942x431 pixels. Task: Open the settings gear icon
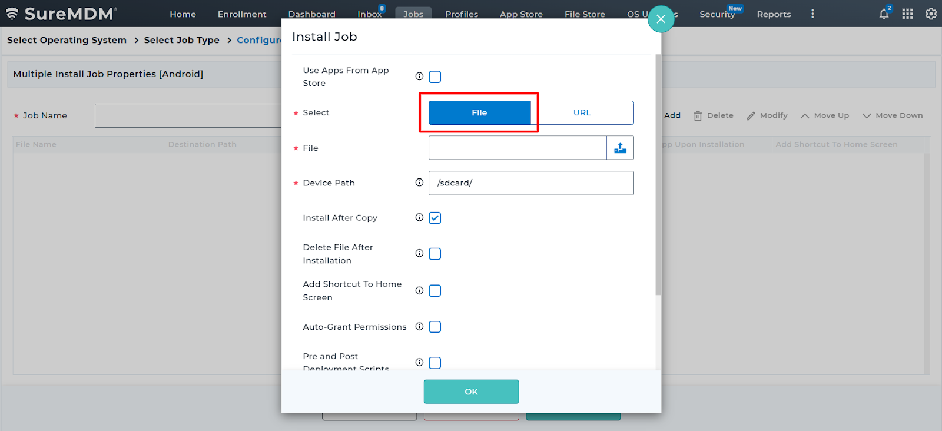(x=931, y=14)
